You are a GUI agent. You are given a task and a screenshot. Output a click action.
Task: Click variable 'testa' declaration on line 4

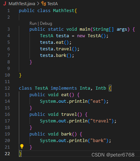62,36
